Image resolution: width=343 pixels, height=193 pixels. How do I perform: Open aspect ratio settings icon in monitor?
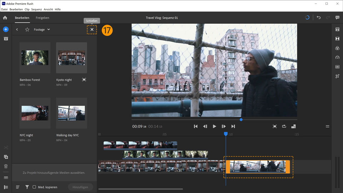293,126
